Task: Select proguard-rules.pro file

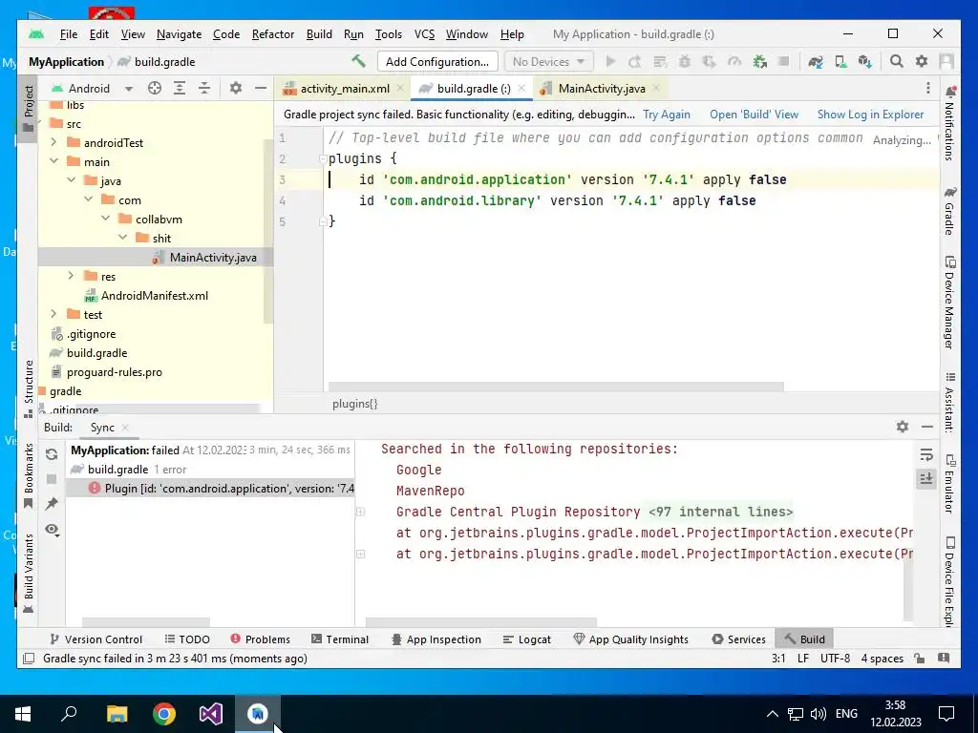Action: click(115, 372)
